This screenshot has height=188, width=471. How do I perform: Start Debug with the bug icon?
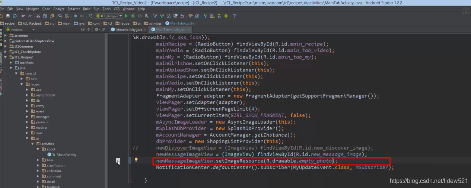133,16
